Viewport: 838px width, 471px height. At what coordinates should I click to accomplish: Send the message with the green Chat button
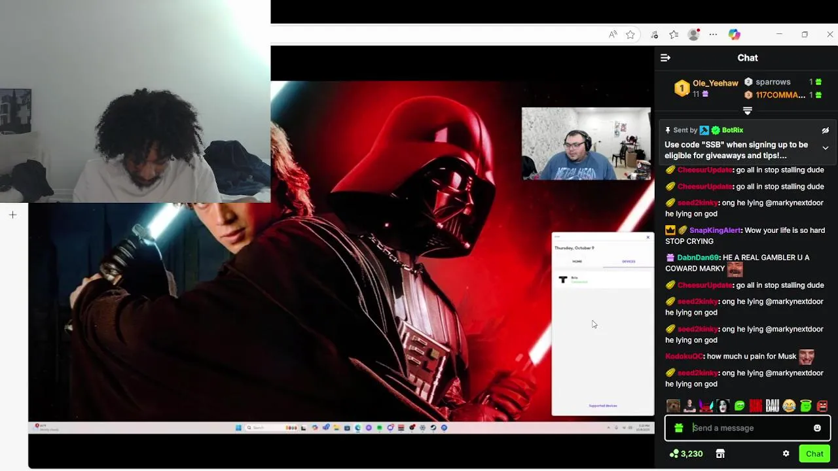click(x=814, y=453)
